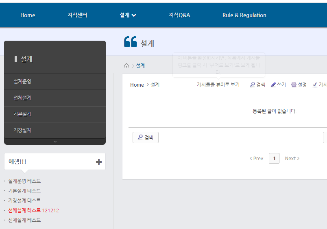
Task: Open 설정 via the gear icon
Action: coord(294,85)
